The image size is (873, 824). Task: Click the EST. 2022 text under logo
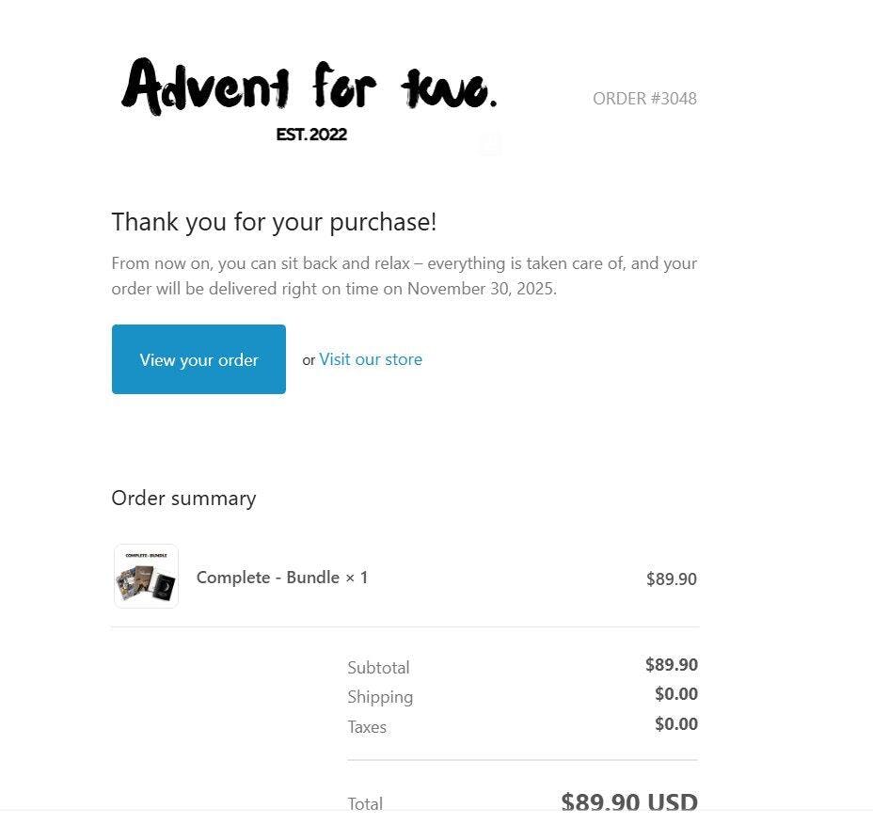click(x=311, y=135)
